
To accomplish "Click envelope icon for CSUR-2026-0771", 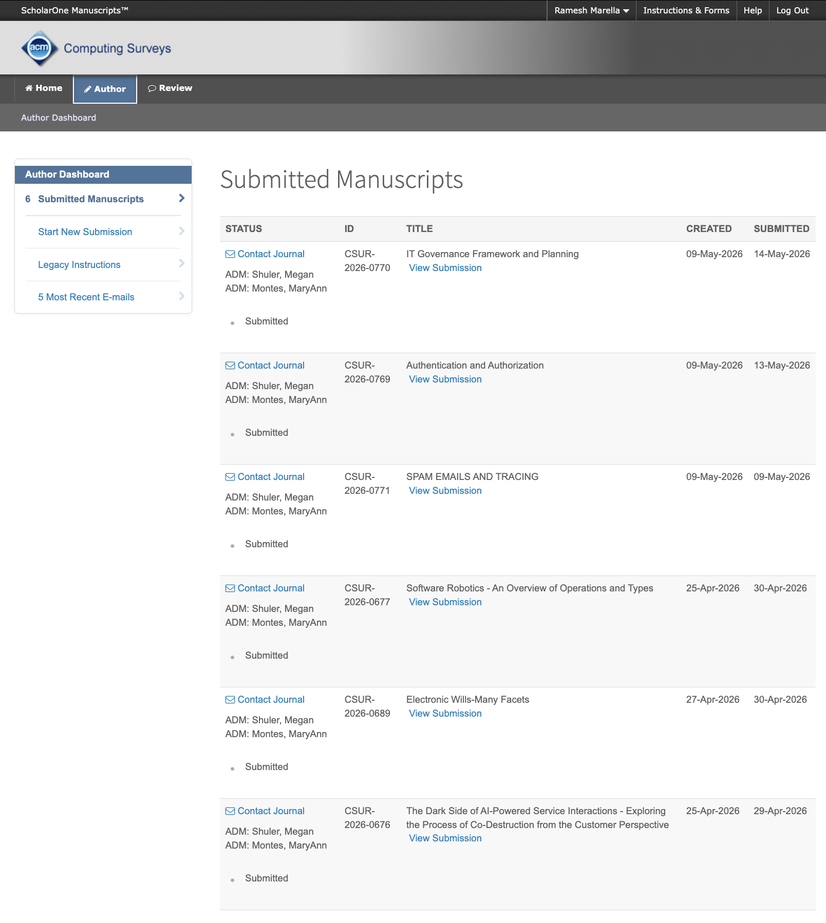I will (230, 477).
